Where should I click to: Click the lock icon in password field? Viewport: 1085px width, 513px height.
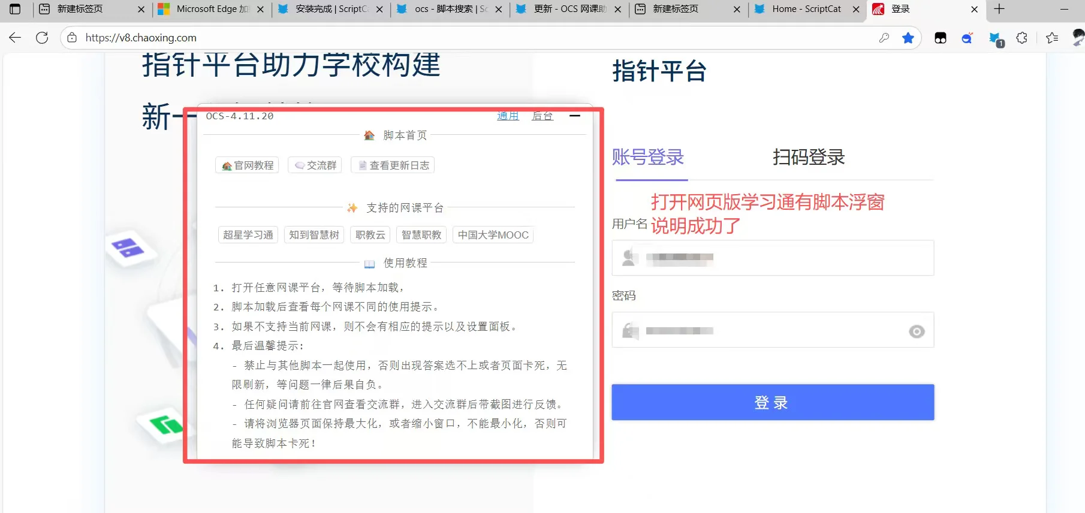[630, 331]
